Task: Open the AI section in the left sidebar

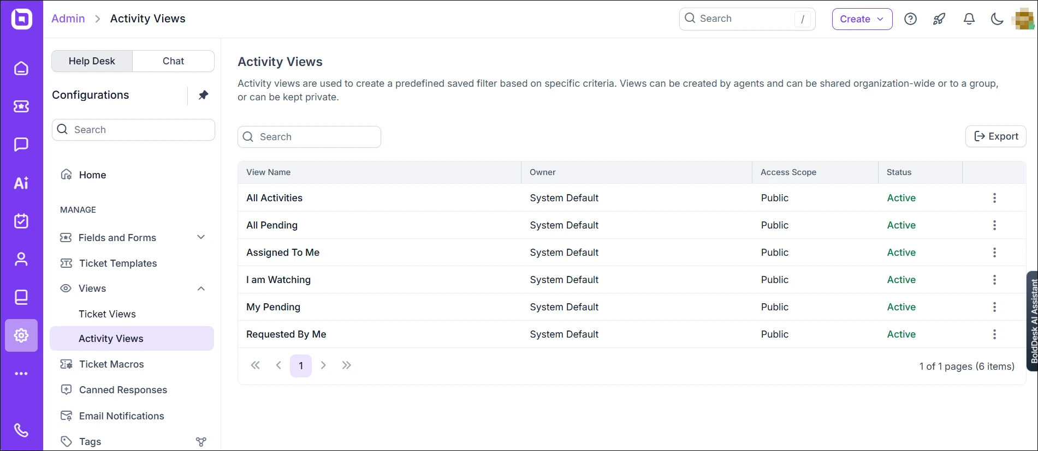Action: pos(21,183)
